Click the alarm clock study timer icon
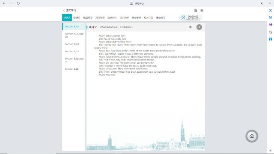 point(183,18)
